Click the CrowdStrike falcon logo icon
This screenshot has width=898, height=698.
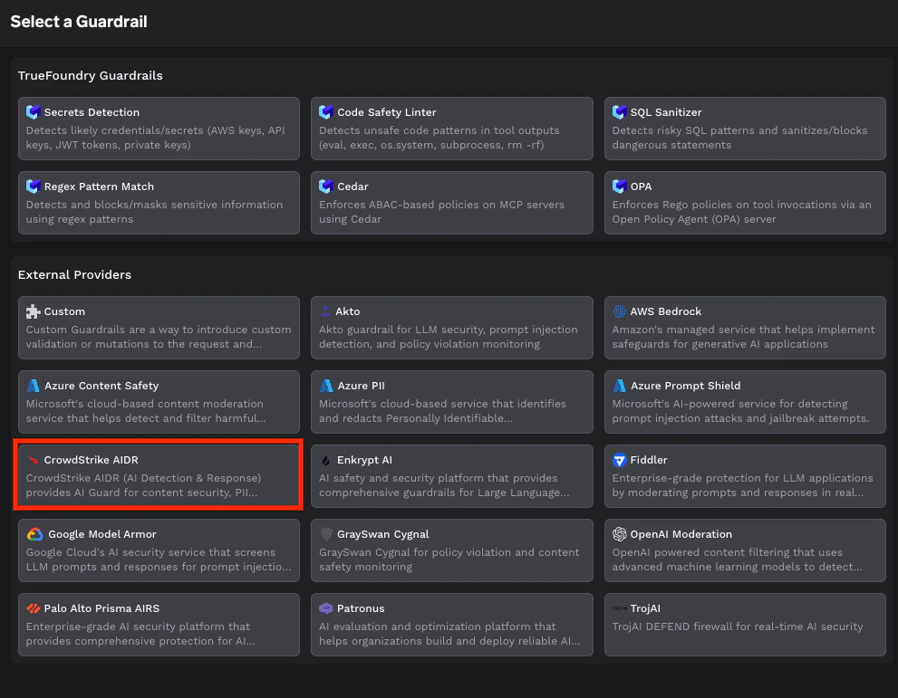coord(34,460)
